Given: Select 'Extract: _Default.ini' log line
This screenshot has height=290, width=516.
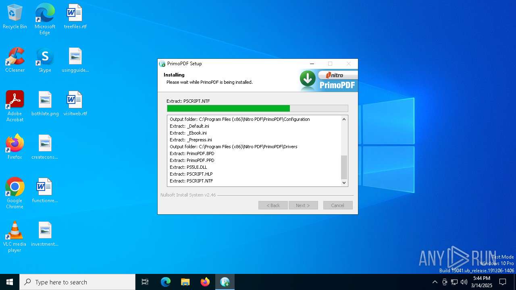Looking at the screenshot, I should click(189, 126).
